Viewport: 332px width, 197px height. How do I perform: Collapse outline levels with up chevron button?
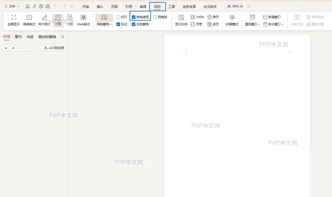(x=13, y=48)
